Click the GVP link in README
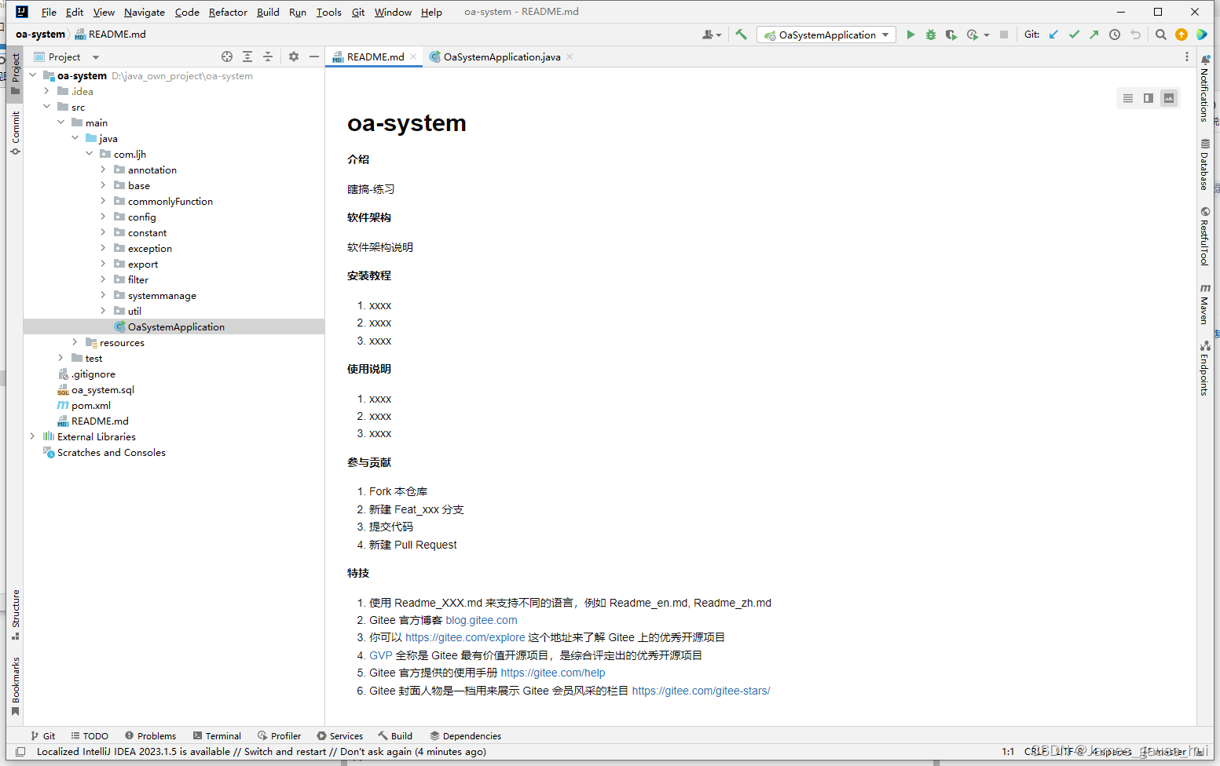1220x766 pixels. point(381,655)
